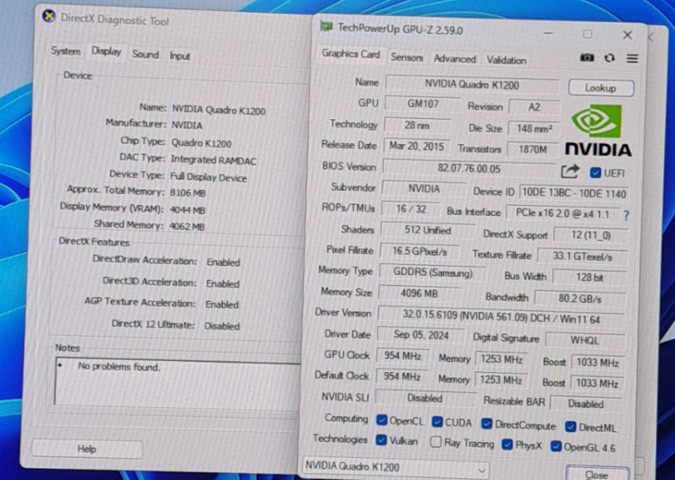
Task: Toggle the DirectCompute checkbox
Action: 487,424
